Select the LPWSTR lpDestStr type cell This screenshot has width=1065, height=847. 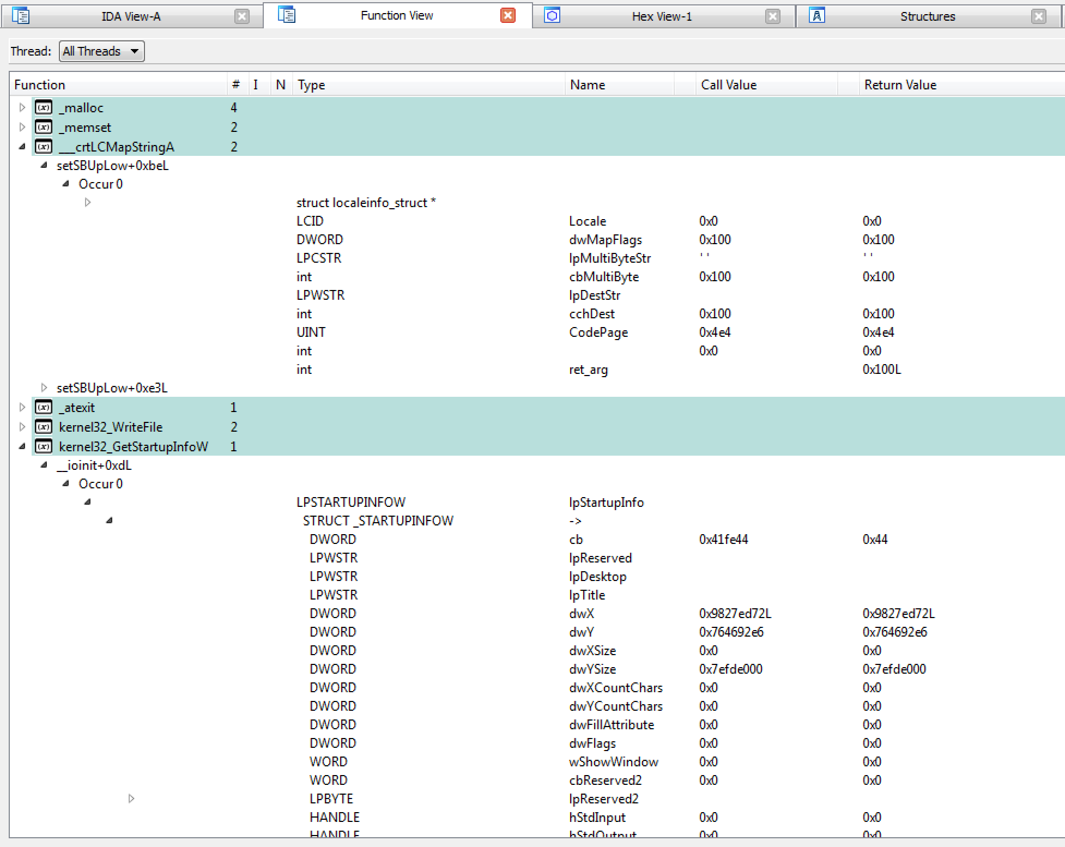click(320, 295)
